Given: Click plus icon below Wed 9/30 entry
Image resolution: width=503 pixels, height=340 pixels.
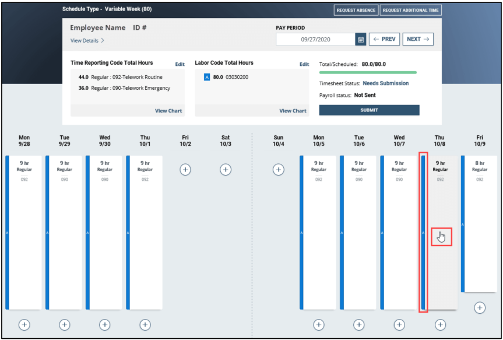Looking at the screenshot, I should click(x=104, y=325).
